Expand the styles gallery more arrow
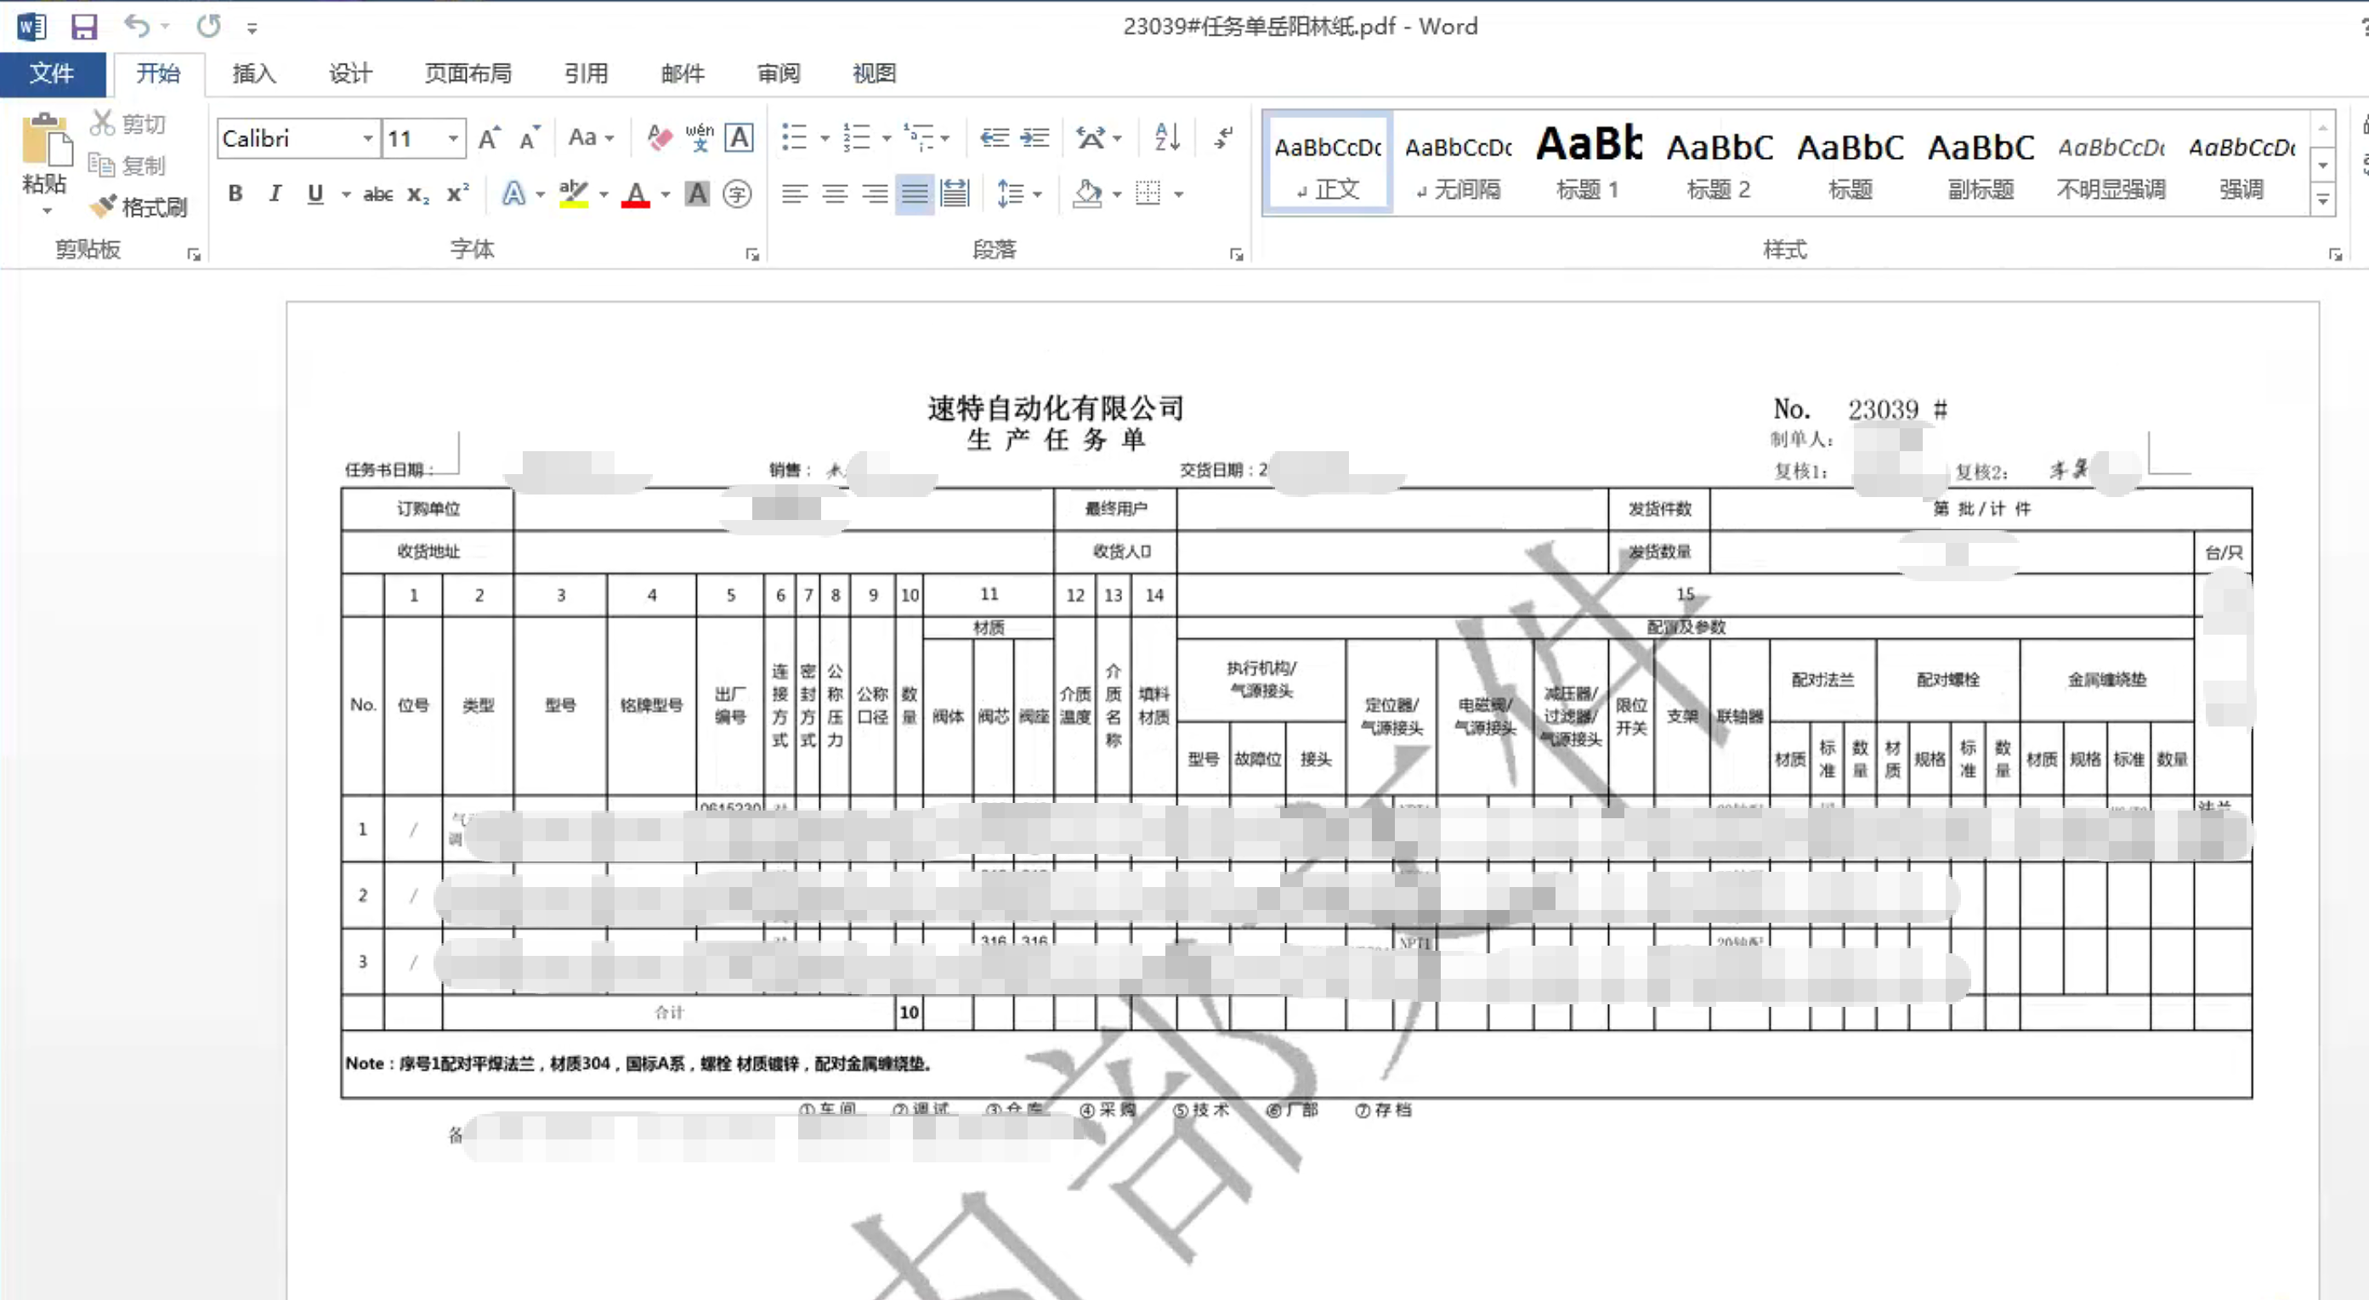This screenshot has width=2369, height=1300. click(x=2322, y=200)
